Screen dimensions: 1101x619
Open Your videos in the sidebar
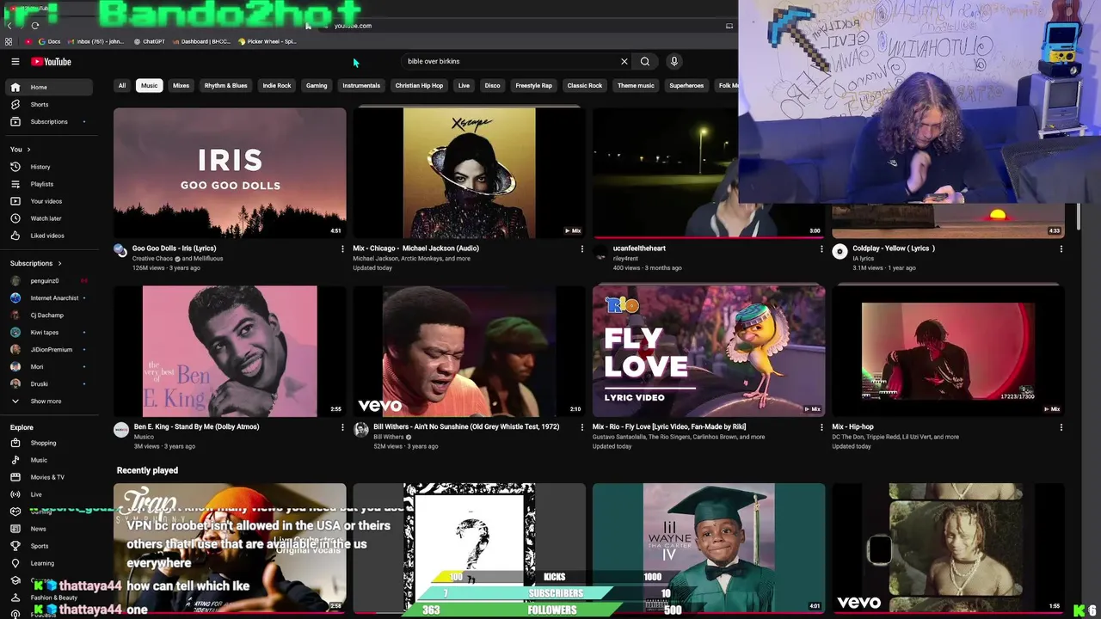click(x=48, y=201)
